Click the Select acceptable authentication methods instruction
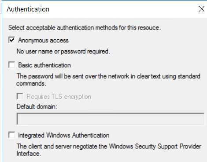The image size is (207, 162). click(x=85, y=28)
